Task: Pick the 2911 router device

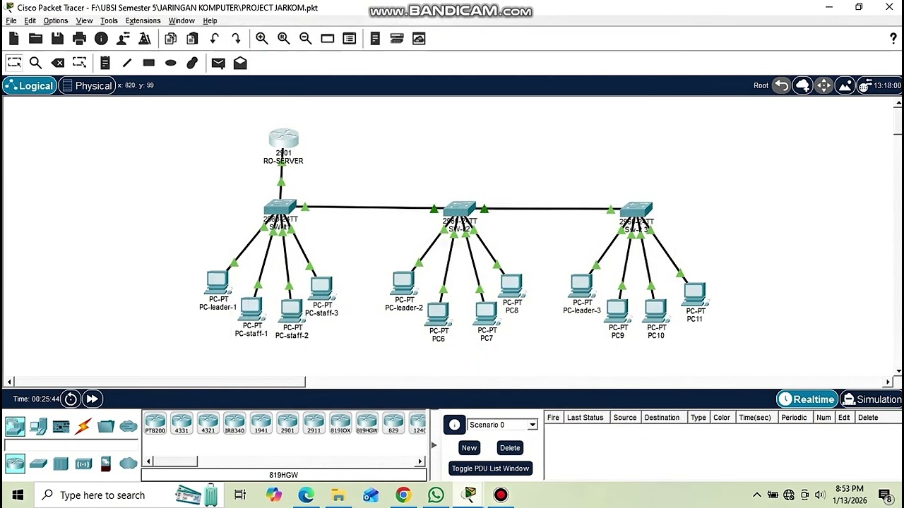Action: click(x=314, y=424)
